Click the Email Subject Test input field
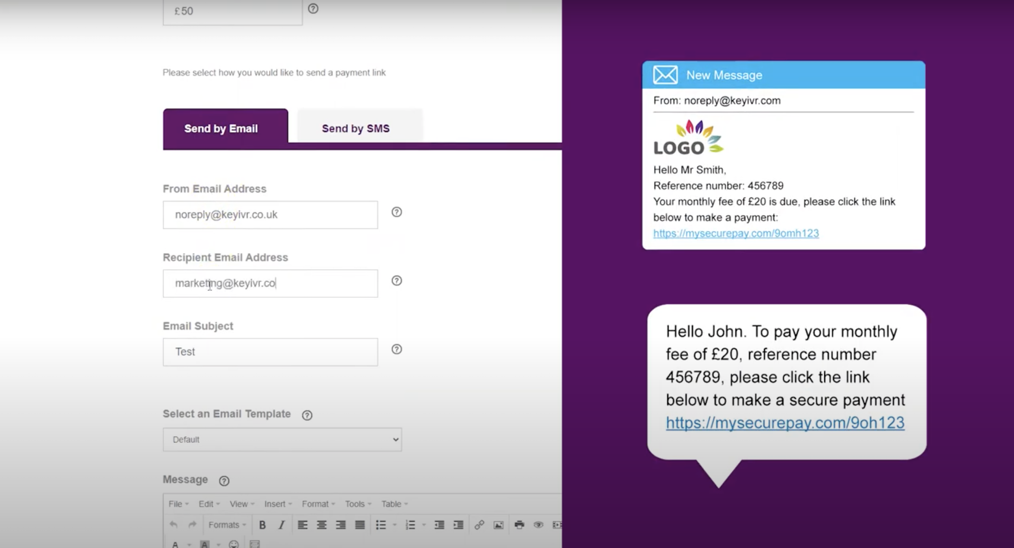1014x548 pixels. (269, 351)
